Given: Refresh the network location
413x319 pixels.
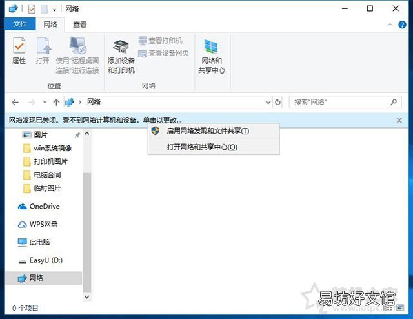Looking at the screenshot, I should click(x=277, y=102).
